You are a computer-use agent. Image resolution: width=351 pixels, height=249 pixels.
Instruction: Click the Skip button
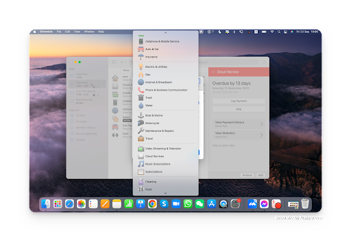pyautogui.click(x=239, y=109)
